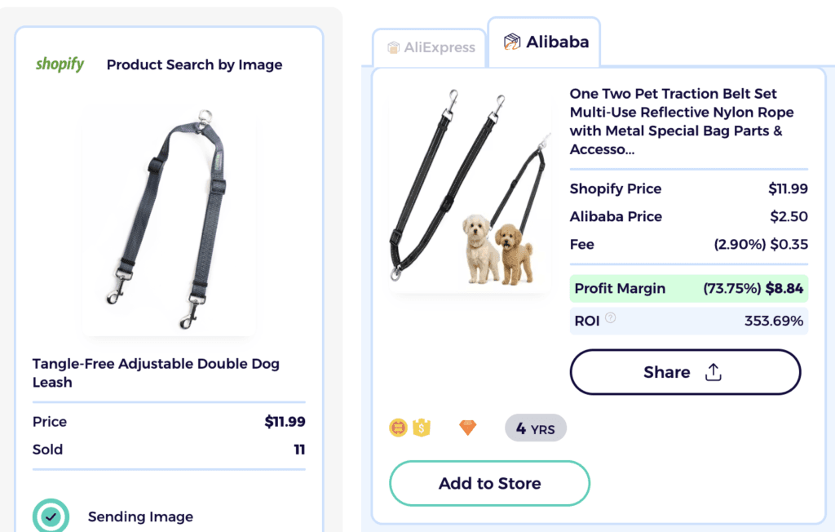
Task: Click the Alibaba box icon on the active tab
Action: coord(512,40)
